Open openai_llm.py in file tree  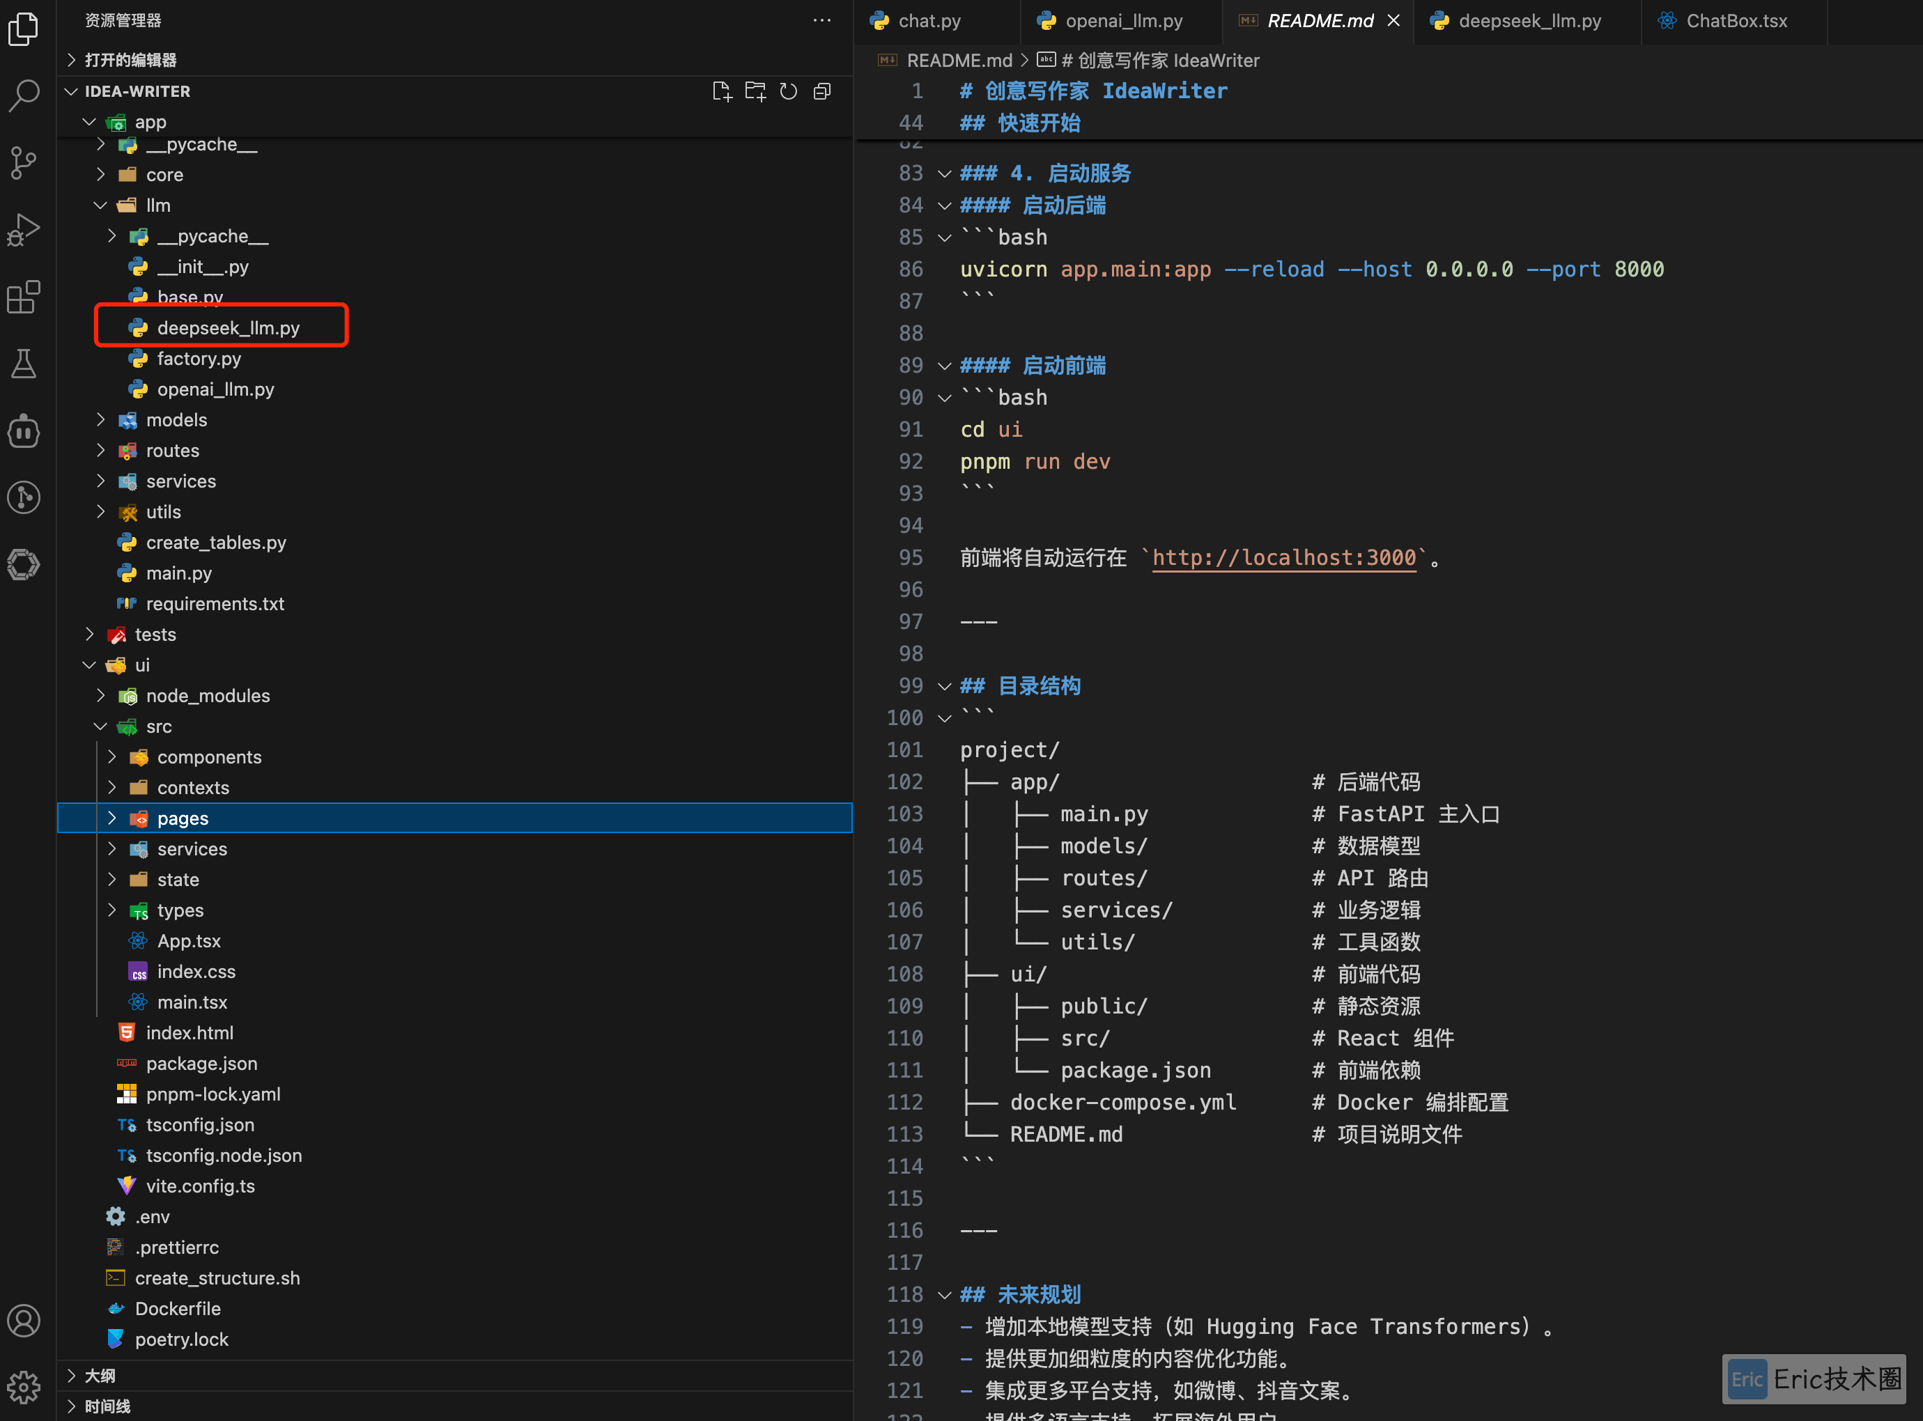pyautogui.click(x=454, y=389)
